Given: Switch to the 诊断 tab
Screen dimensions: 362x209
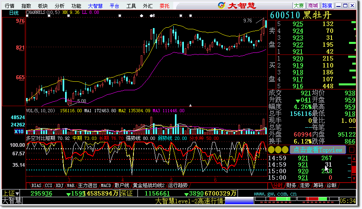Looking at the screenshot, I should pos(332,185).
